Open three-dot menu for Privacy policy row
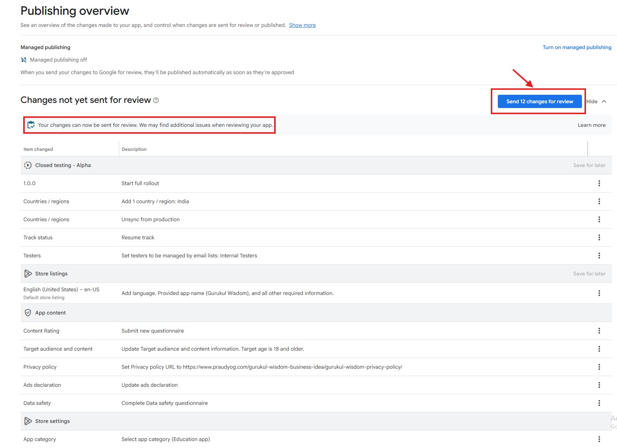 (599, 367)
